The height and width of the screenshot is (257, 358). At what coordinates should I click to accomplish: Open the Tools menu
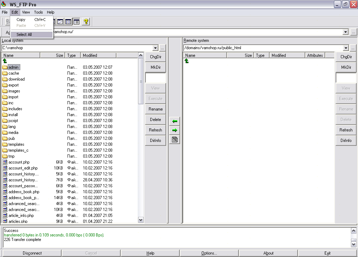[x=38, y=12]
